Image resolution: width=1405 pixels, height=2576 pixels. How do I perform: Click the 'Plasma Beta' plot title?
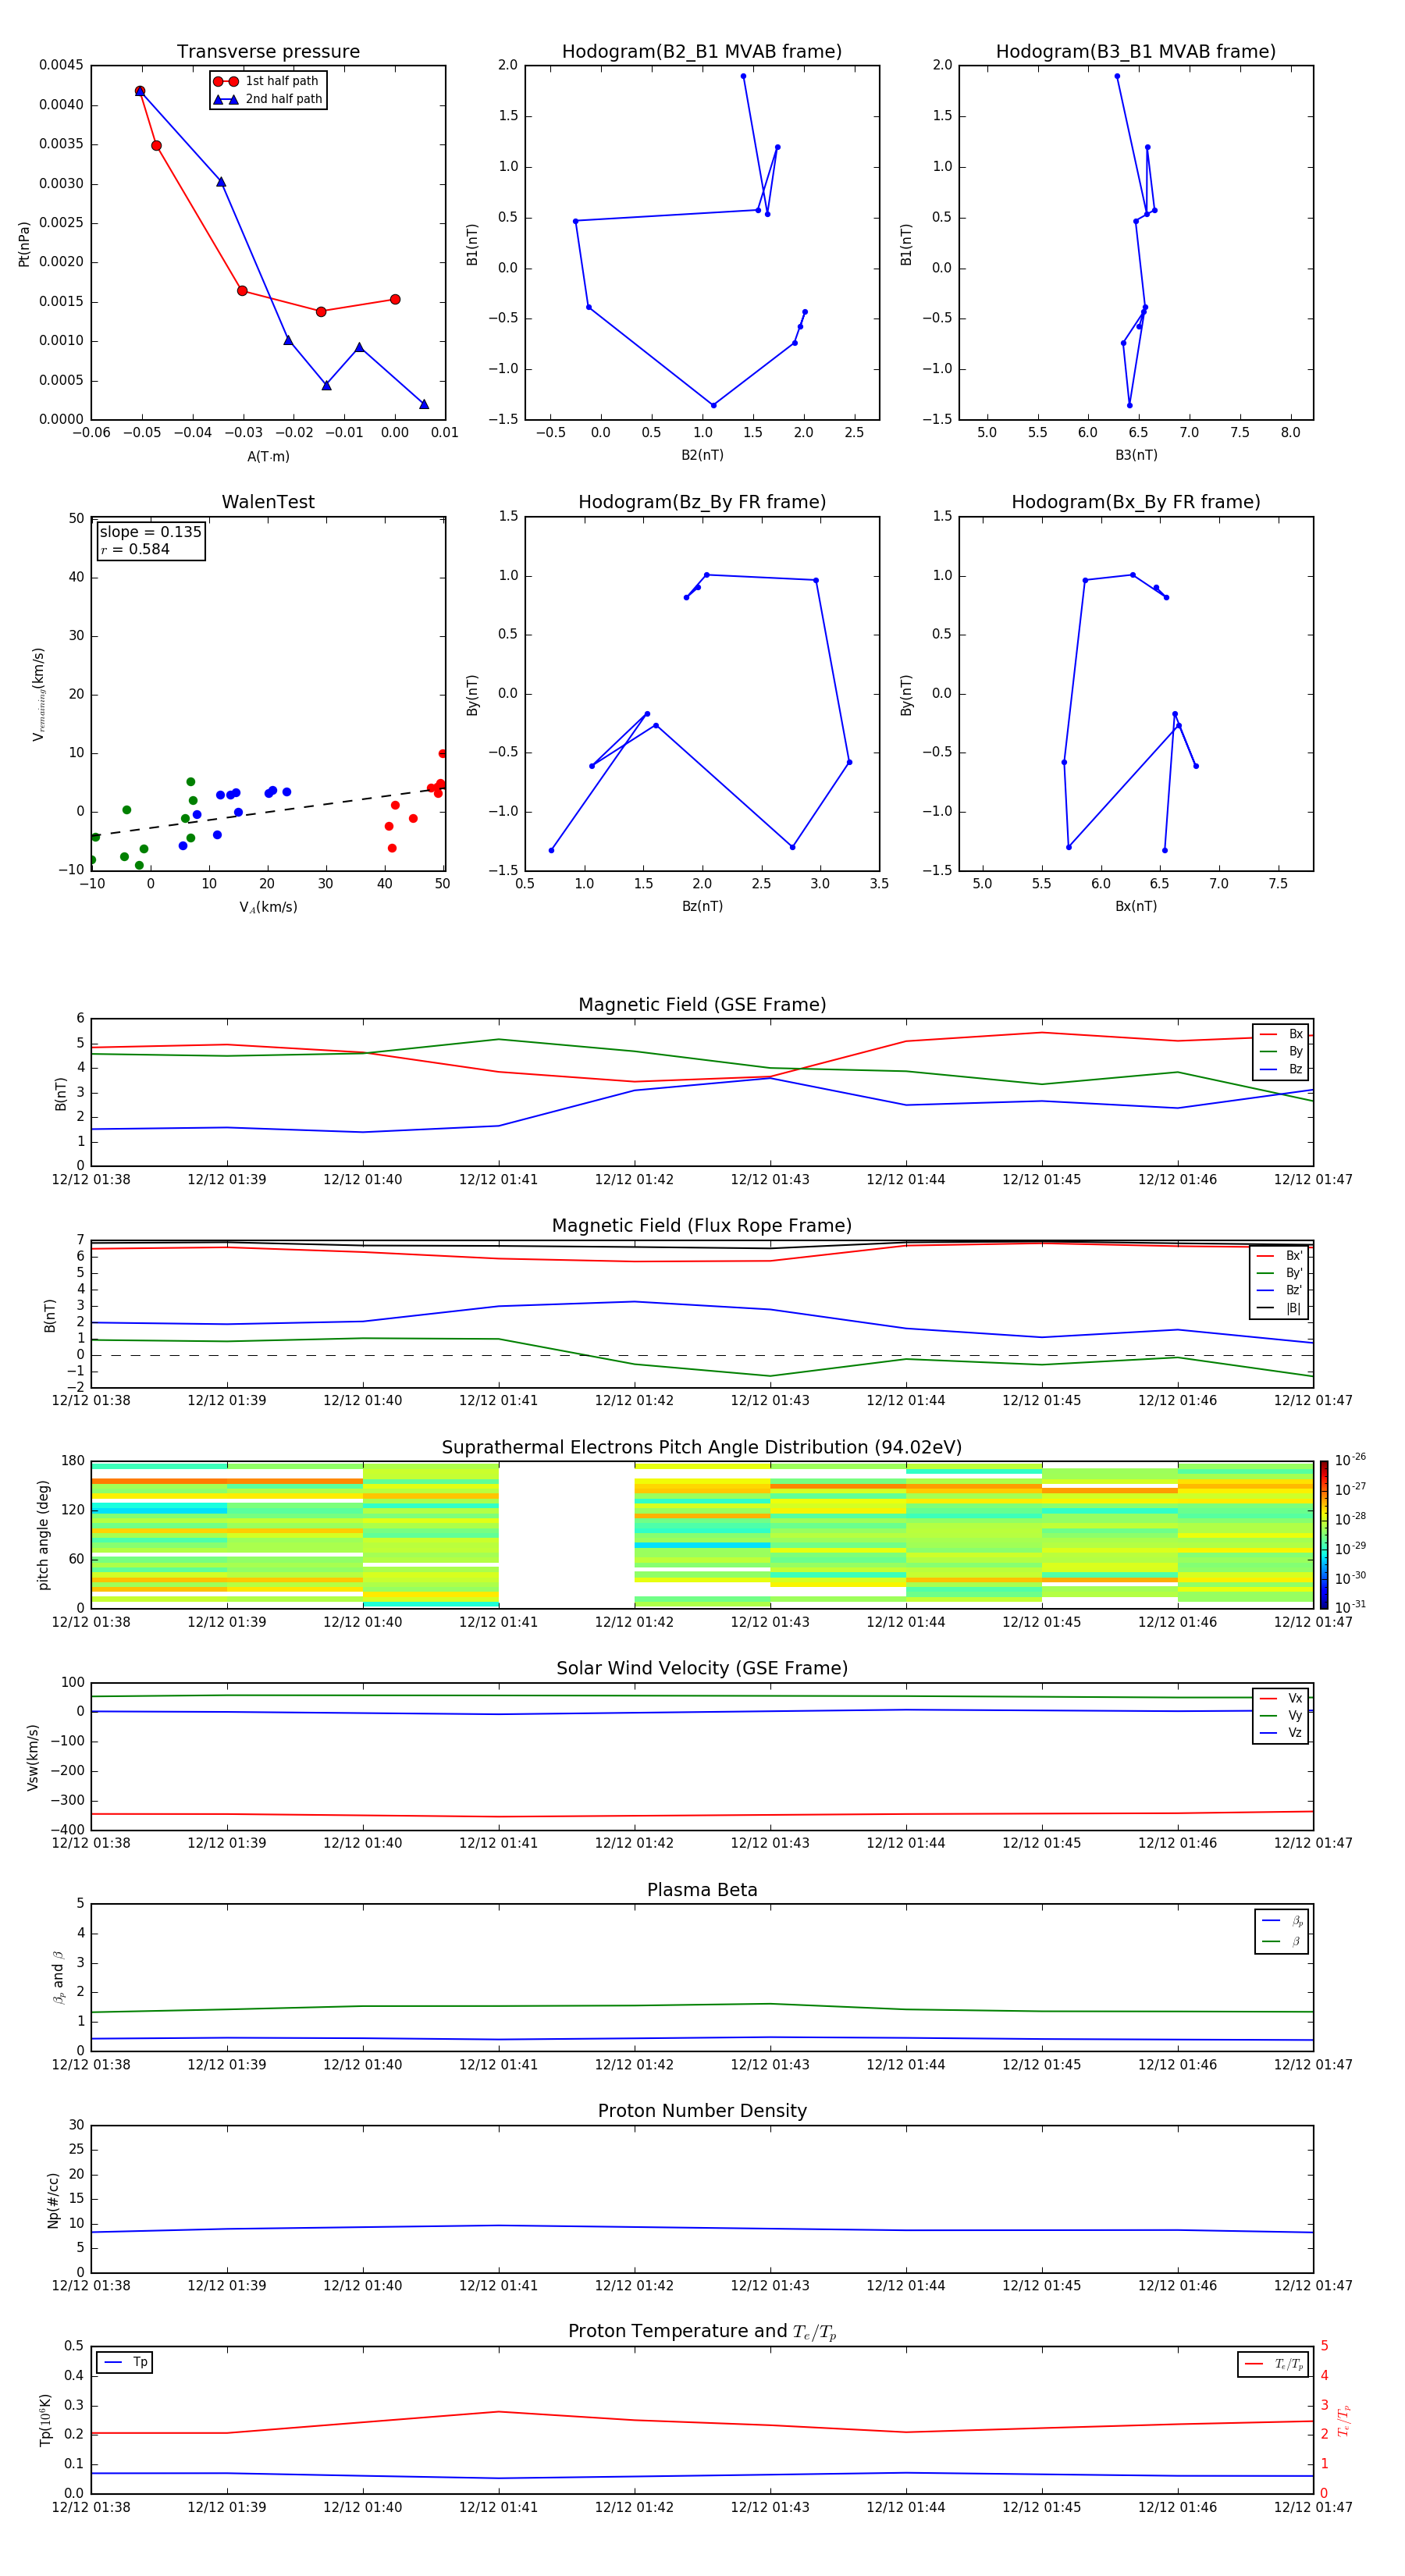702,1890
